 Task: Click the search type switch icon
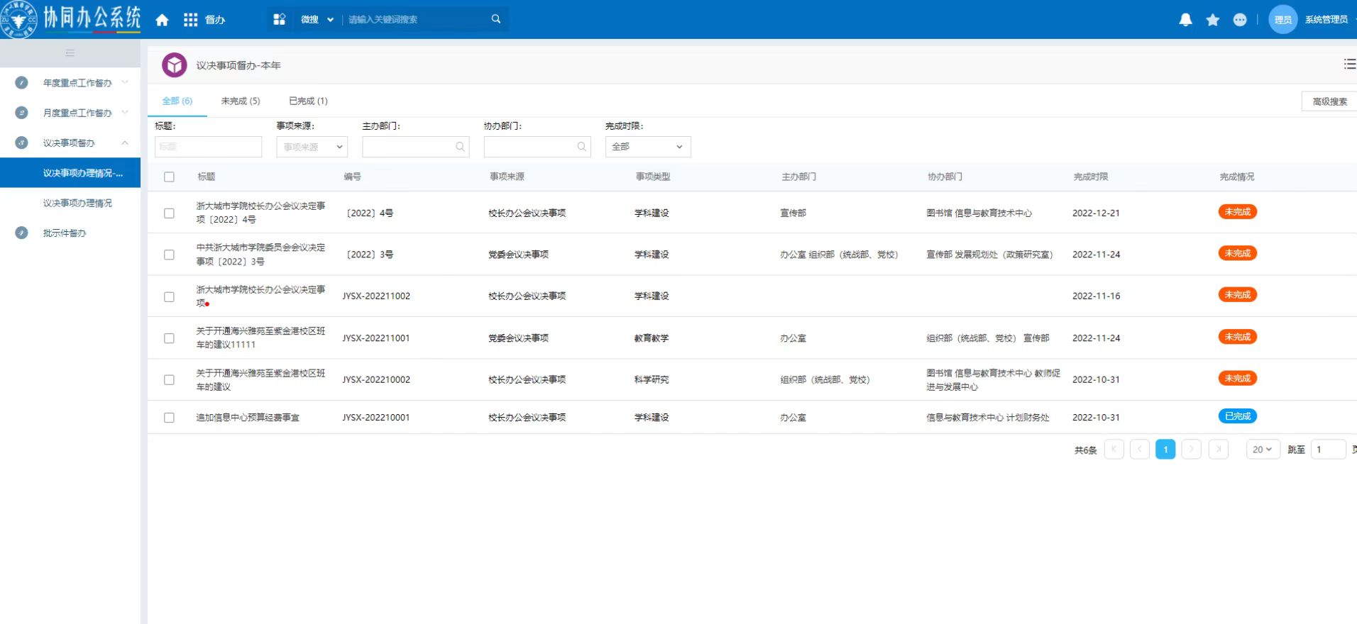click(x=279, y=19)
